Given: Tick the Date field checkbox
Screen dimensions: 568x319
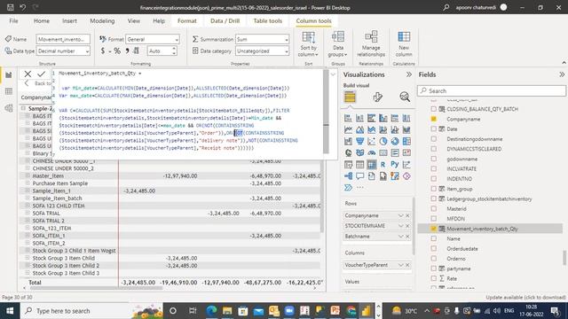Looking at the screenshot, I should coord(434,128).
